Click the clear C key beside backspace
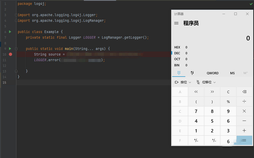Image resolution: width=254 pixels, height=158 pixels. 228,92
